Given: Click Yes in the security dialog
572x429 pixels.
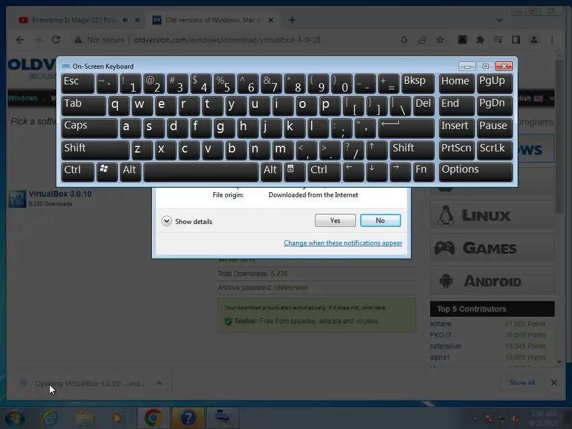Looking at the screenshot, I should [x=335, y=220].
